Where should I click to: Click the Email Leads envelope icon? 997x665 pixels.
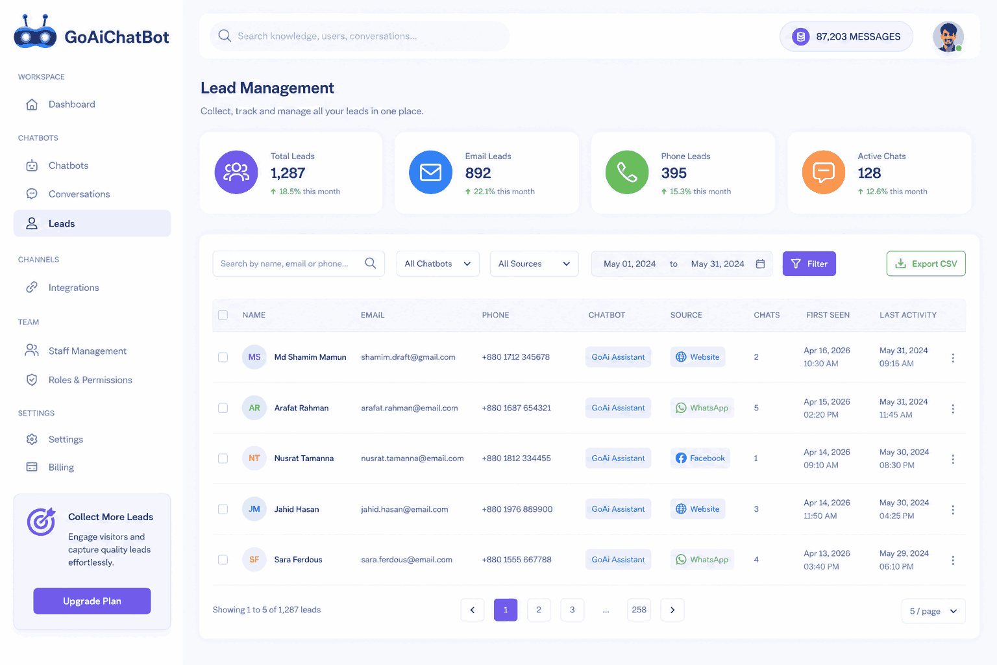(x=430, y=172)
